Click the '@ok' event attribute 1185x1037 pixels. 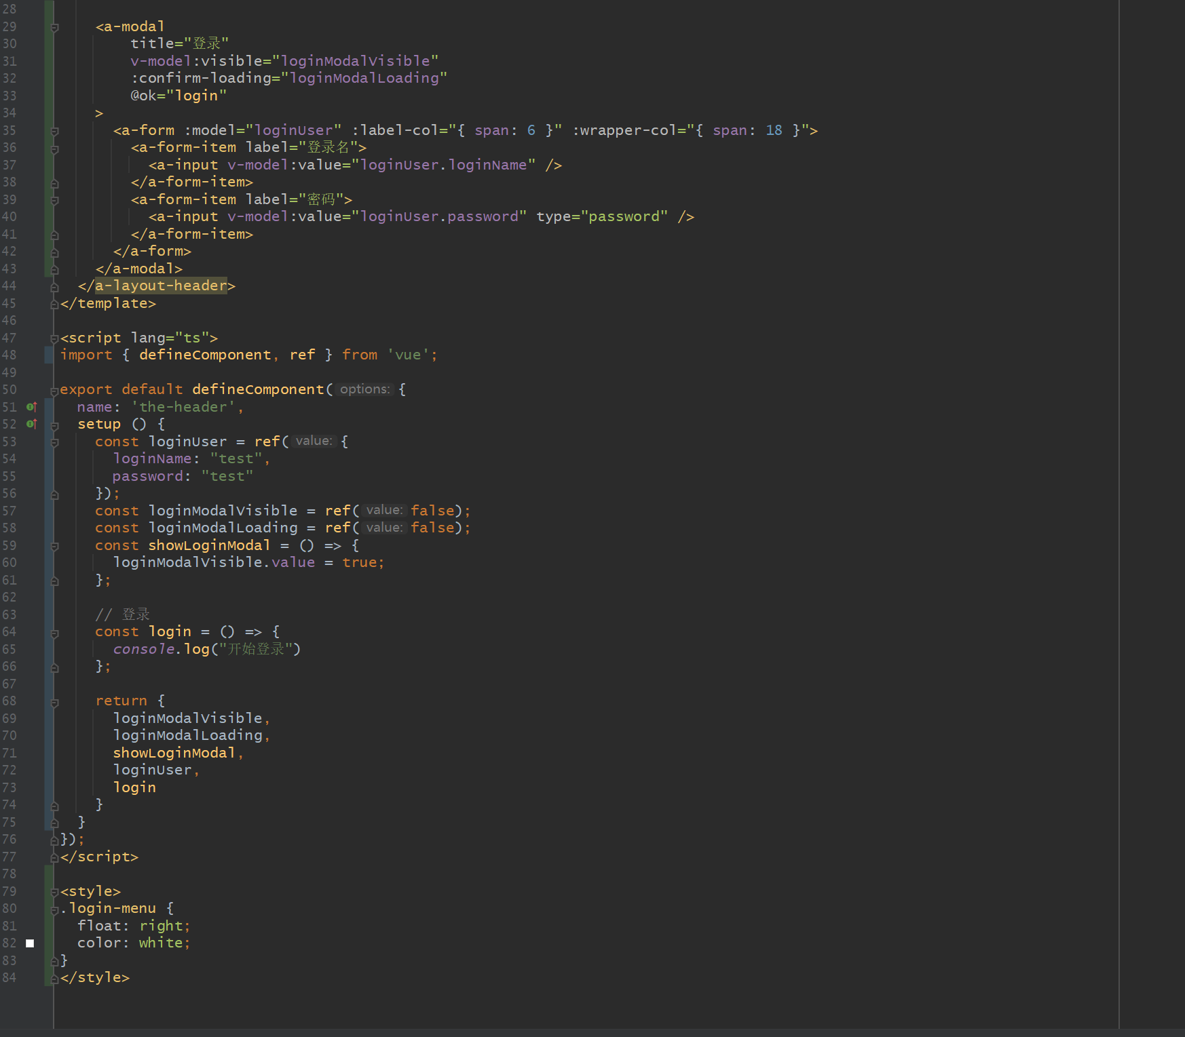(x=143, y=96)
